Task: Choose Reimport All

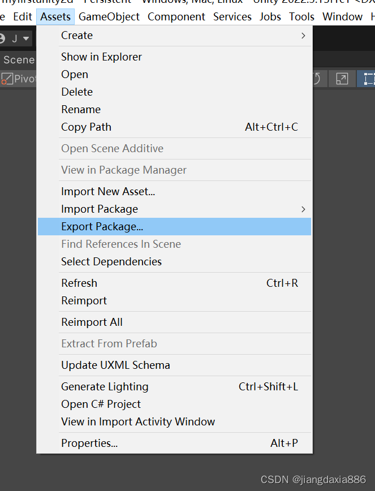Action: (x=174, y=322)
